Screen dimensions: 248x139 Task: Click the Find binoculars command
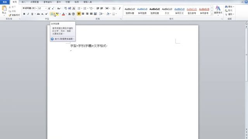(229, 7)
